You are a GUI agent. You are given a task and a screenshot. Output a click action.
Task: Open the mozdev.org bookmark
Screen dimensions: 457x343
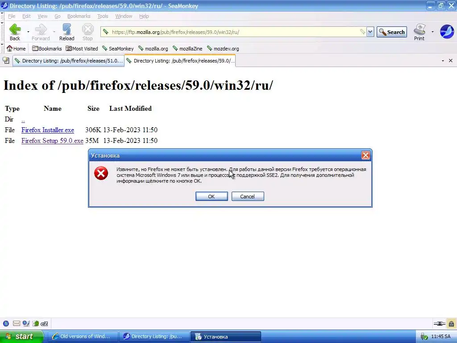pos(223,48)
